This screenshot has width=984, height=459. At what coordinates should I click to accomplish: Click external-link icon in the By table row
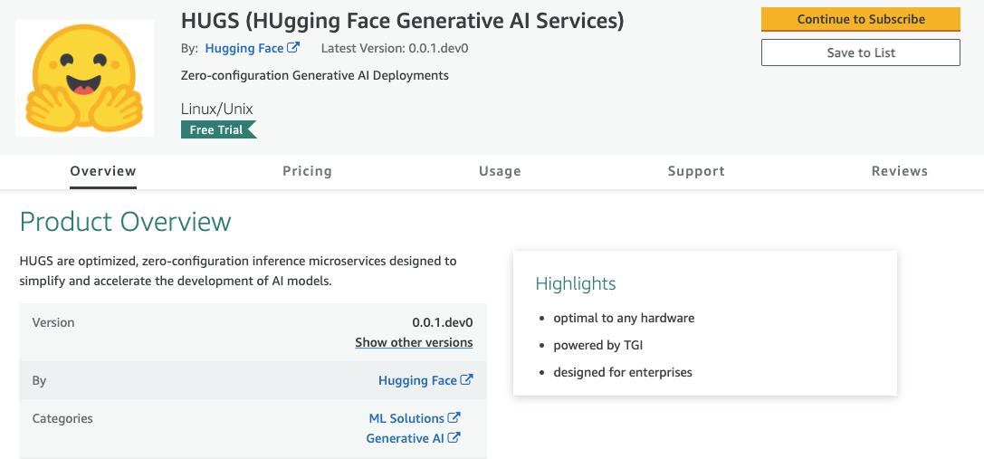coord(466,380)
